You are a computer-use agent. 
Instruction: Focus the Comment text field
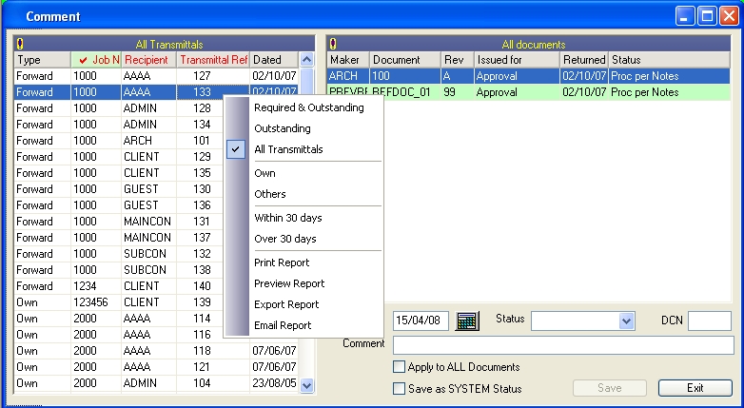pos(563,345)
